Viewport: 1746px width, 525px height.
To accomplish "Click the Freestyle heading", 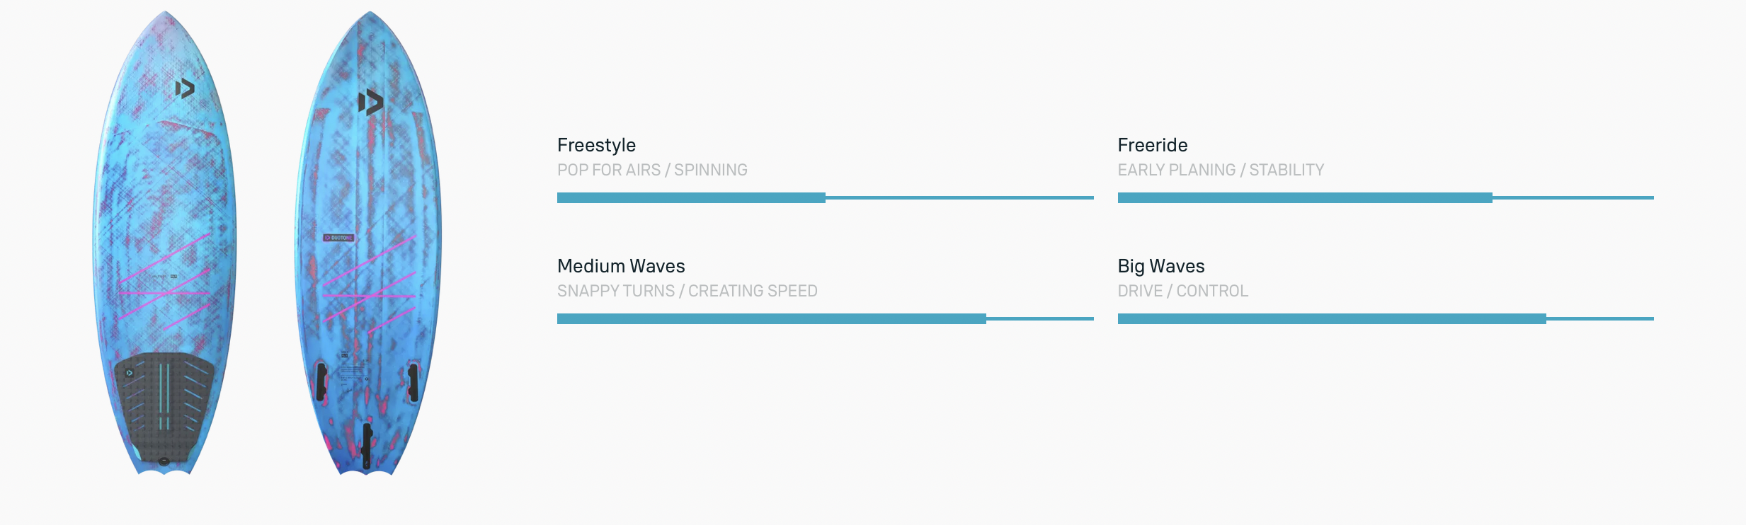I will (x=596, y=145).
